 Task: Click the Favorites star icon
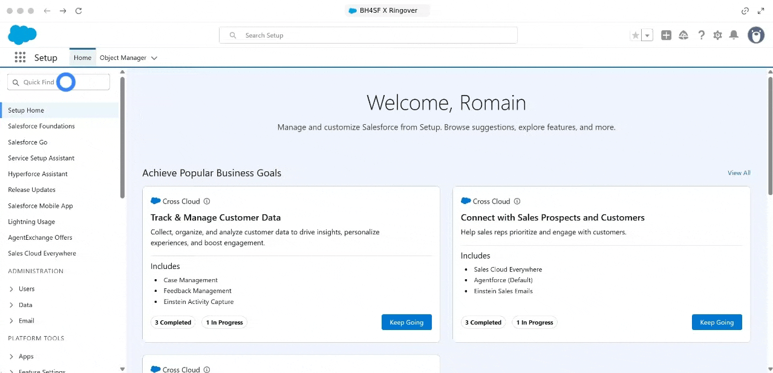pos(635,36)
